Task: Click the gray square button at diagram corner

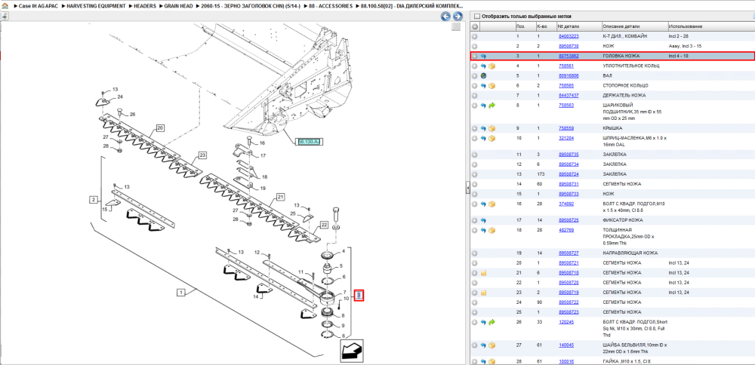Action: [456, 27]
